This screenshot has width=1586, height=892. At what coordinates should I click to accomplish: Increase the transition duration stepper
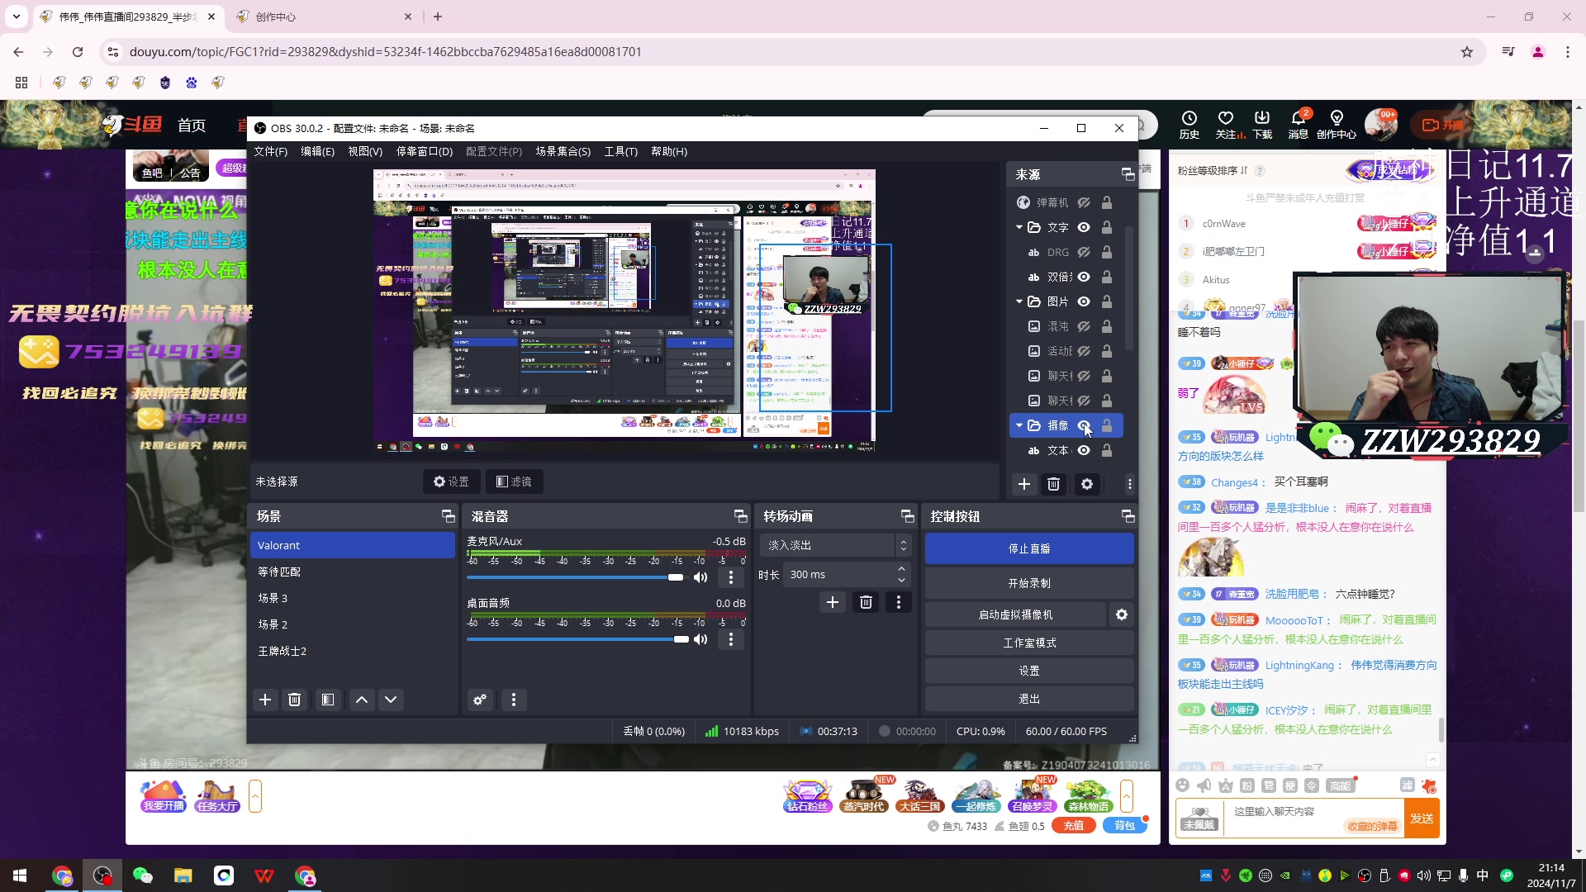point(901,569)
